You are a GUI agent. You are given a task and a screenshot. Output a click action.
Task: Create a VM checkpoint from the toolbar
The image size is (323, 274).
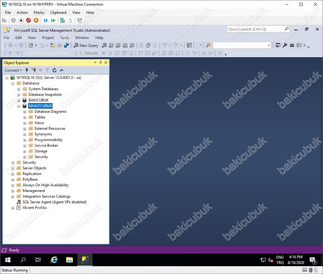point(62,20)
